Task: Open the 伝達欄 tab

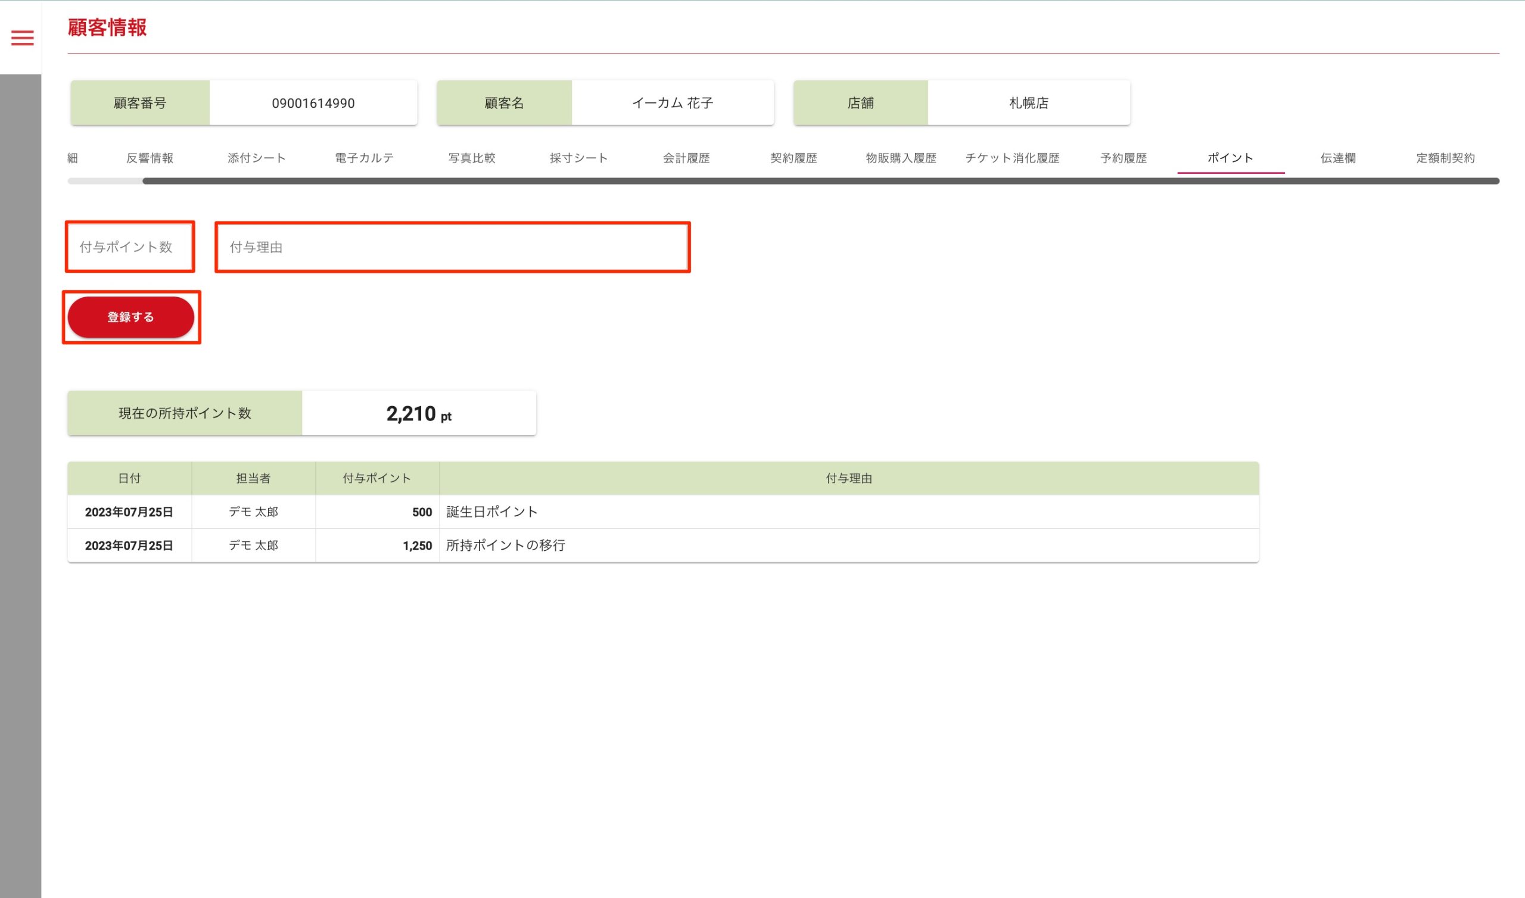Action: tap(1337, 158)
